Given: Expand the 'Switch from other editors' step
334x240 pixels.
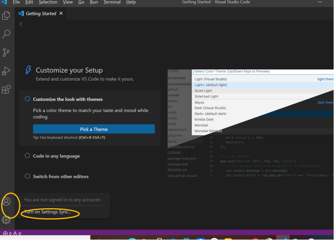Looking at the screenshot, I should (61, 176).
